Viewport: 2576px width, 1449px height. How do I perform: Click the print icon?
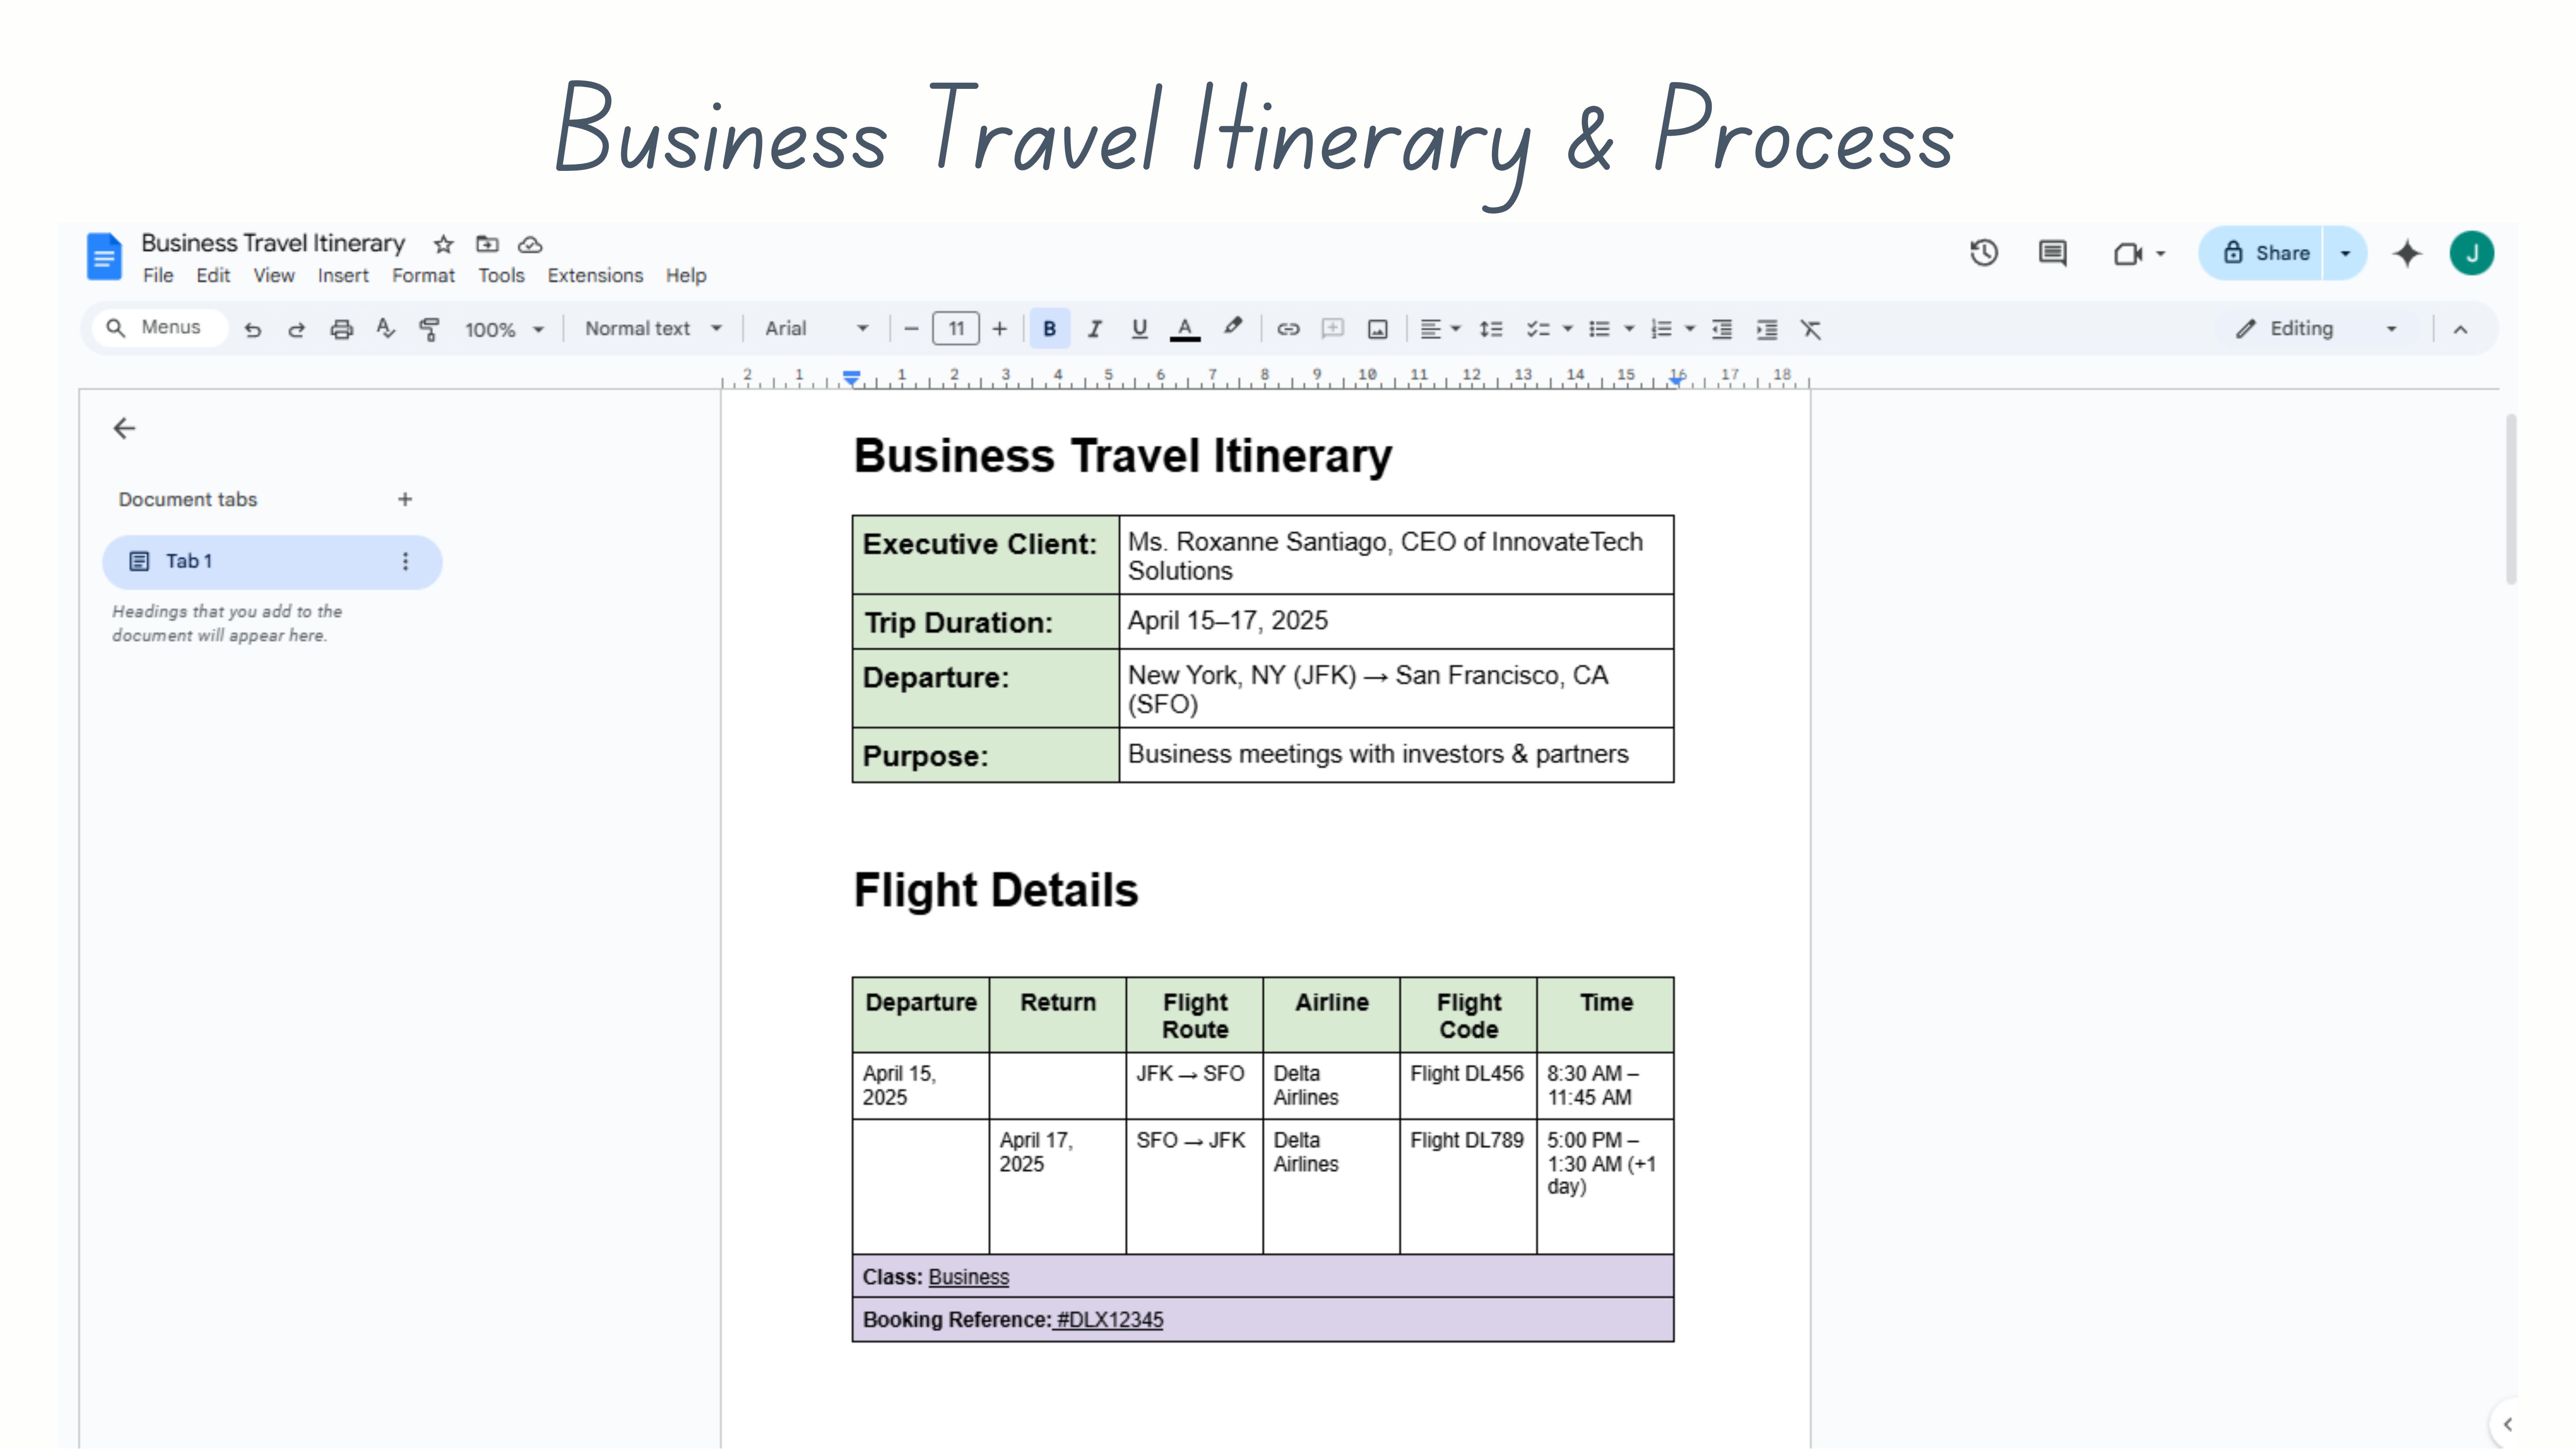pyautogui.click(x=341, y=329)
